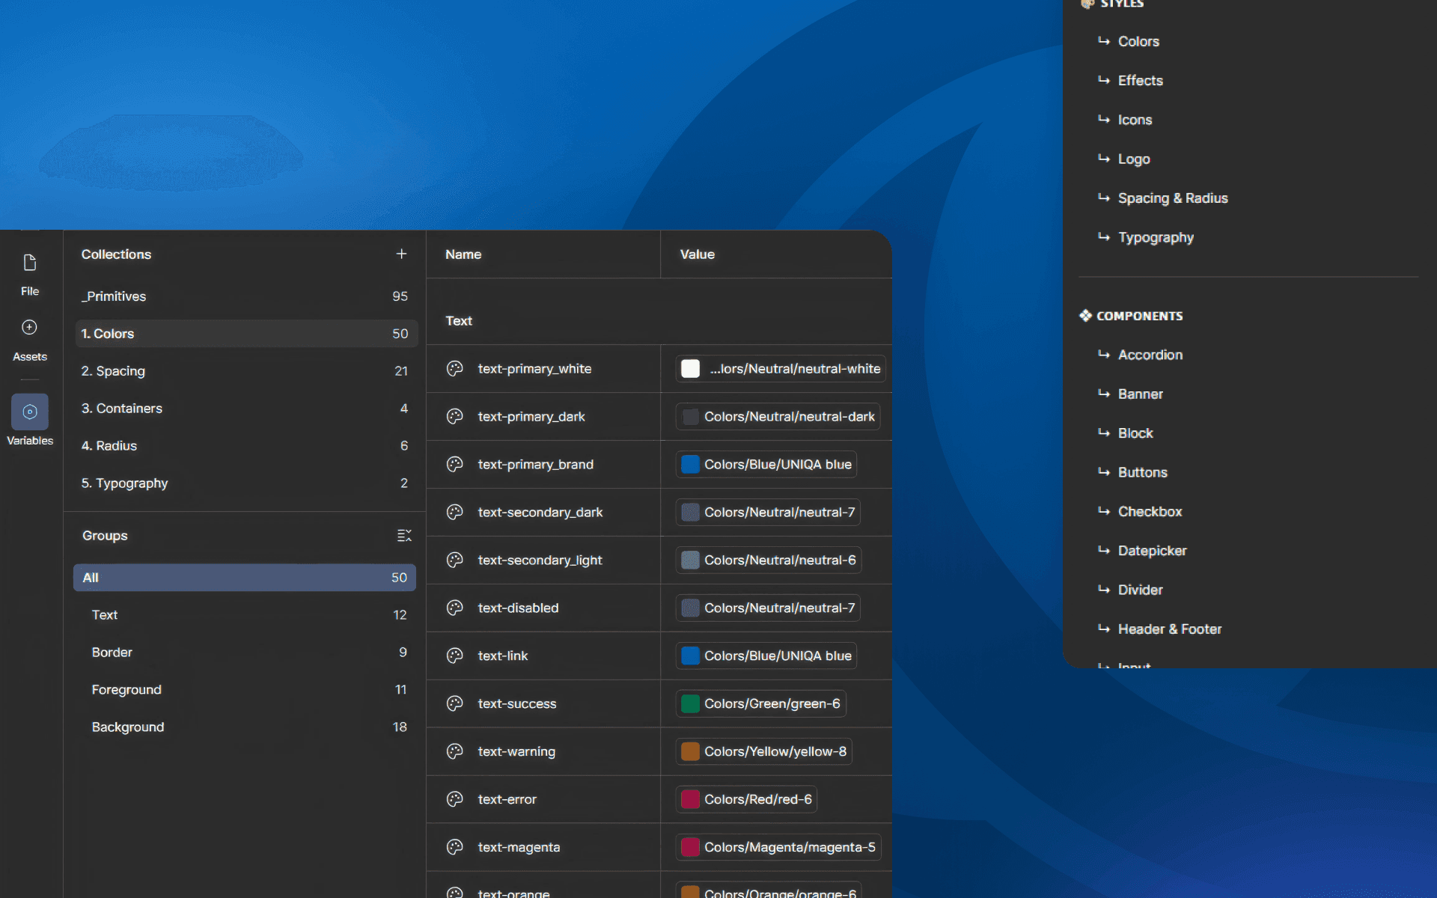1437x898 pixels.
Task: Click palette icon beside text-warning
Action: [x=455, y=752]
